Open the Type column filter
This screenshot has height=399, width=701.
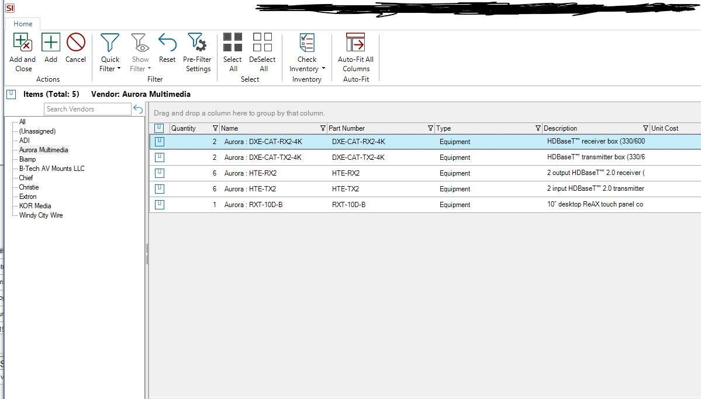pyautogui.click(x=538, y=128)
